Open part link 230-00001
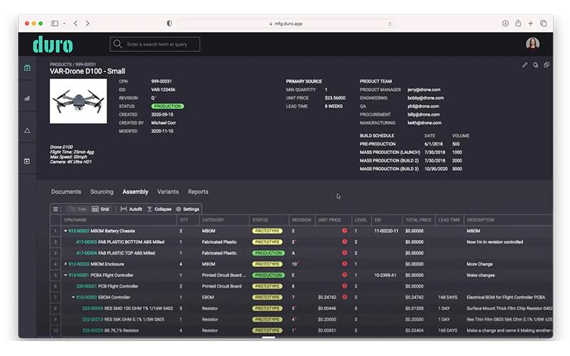Screen dimensions: 570x356 point(86,286)
